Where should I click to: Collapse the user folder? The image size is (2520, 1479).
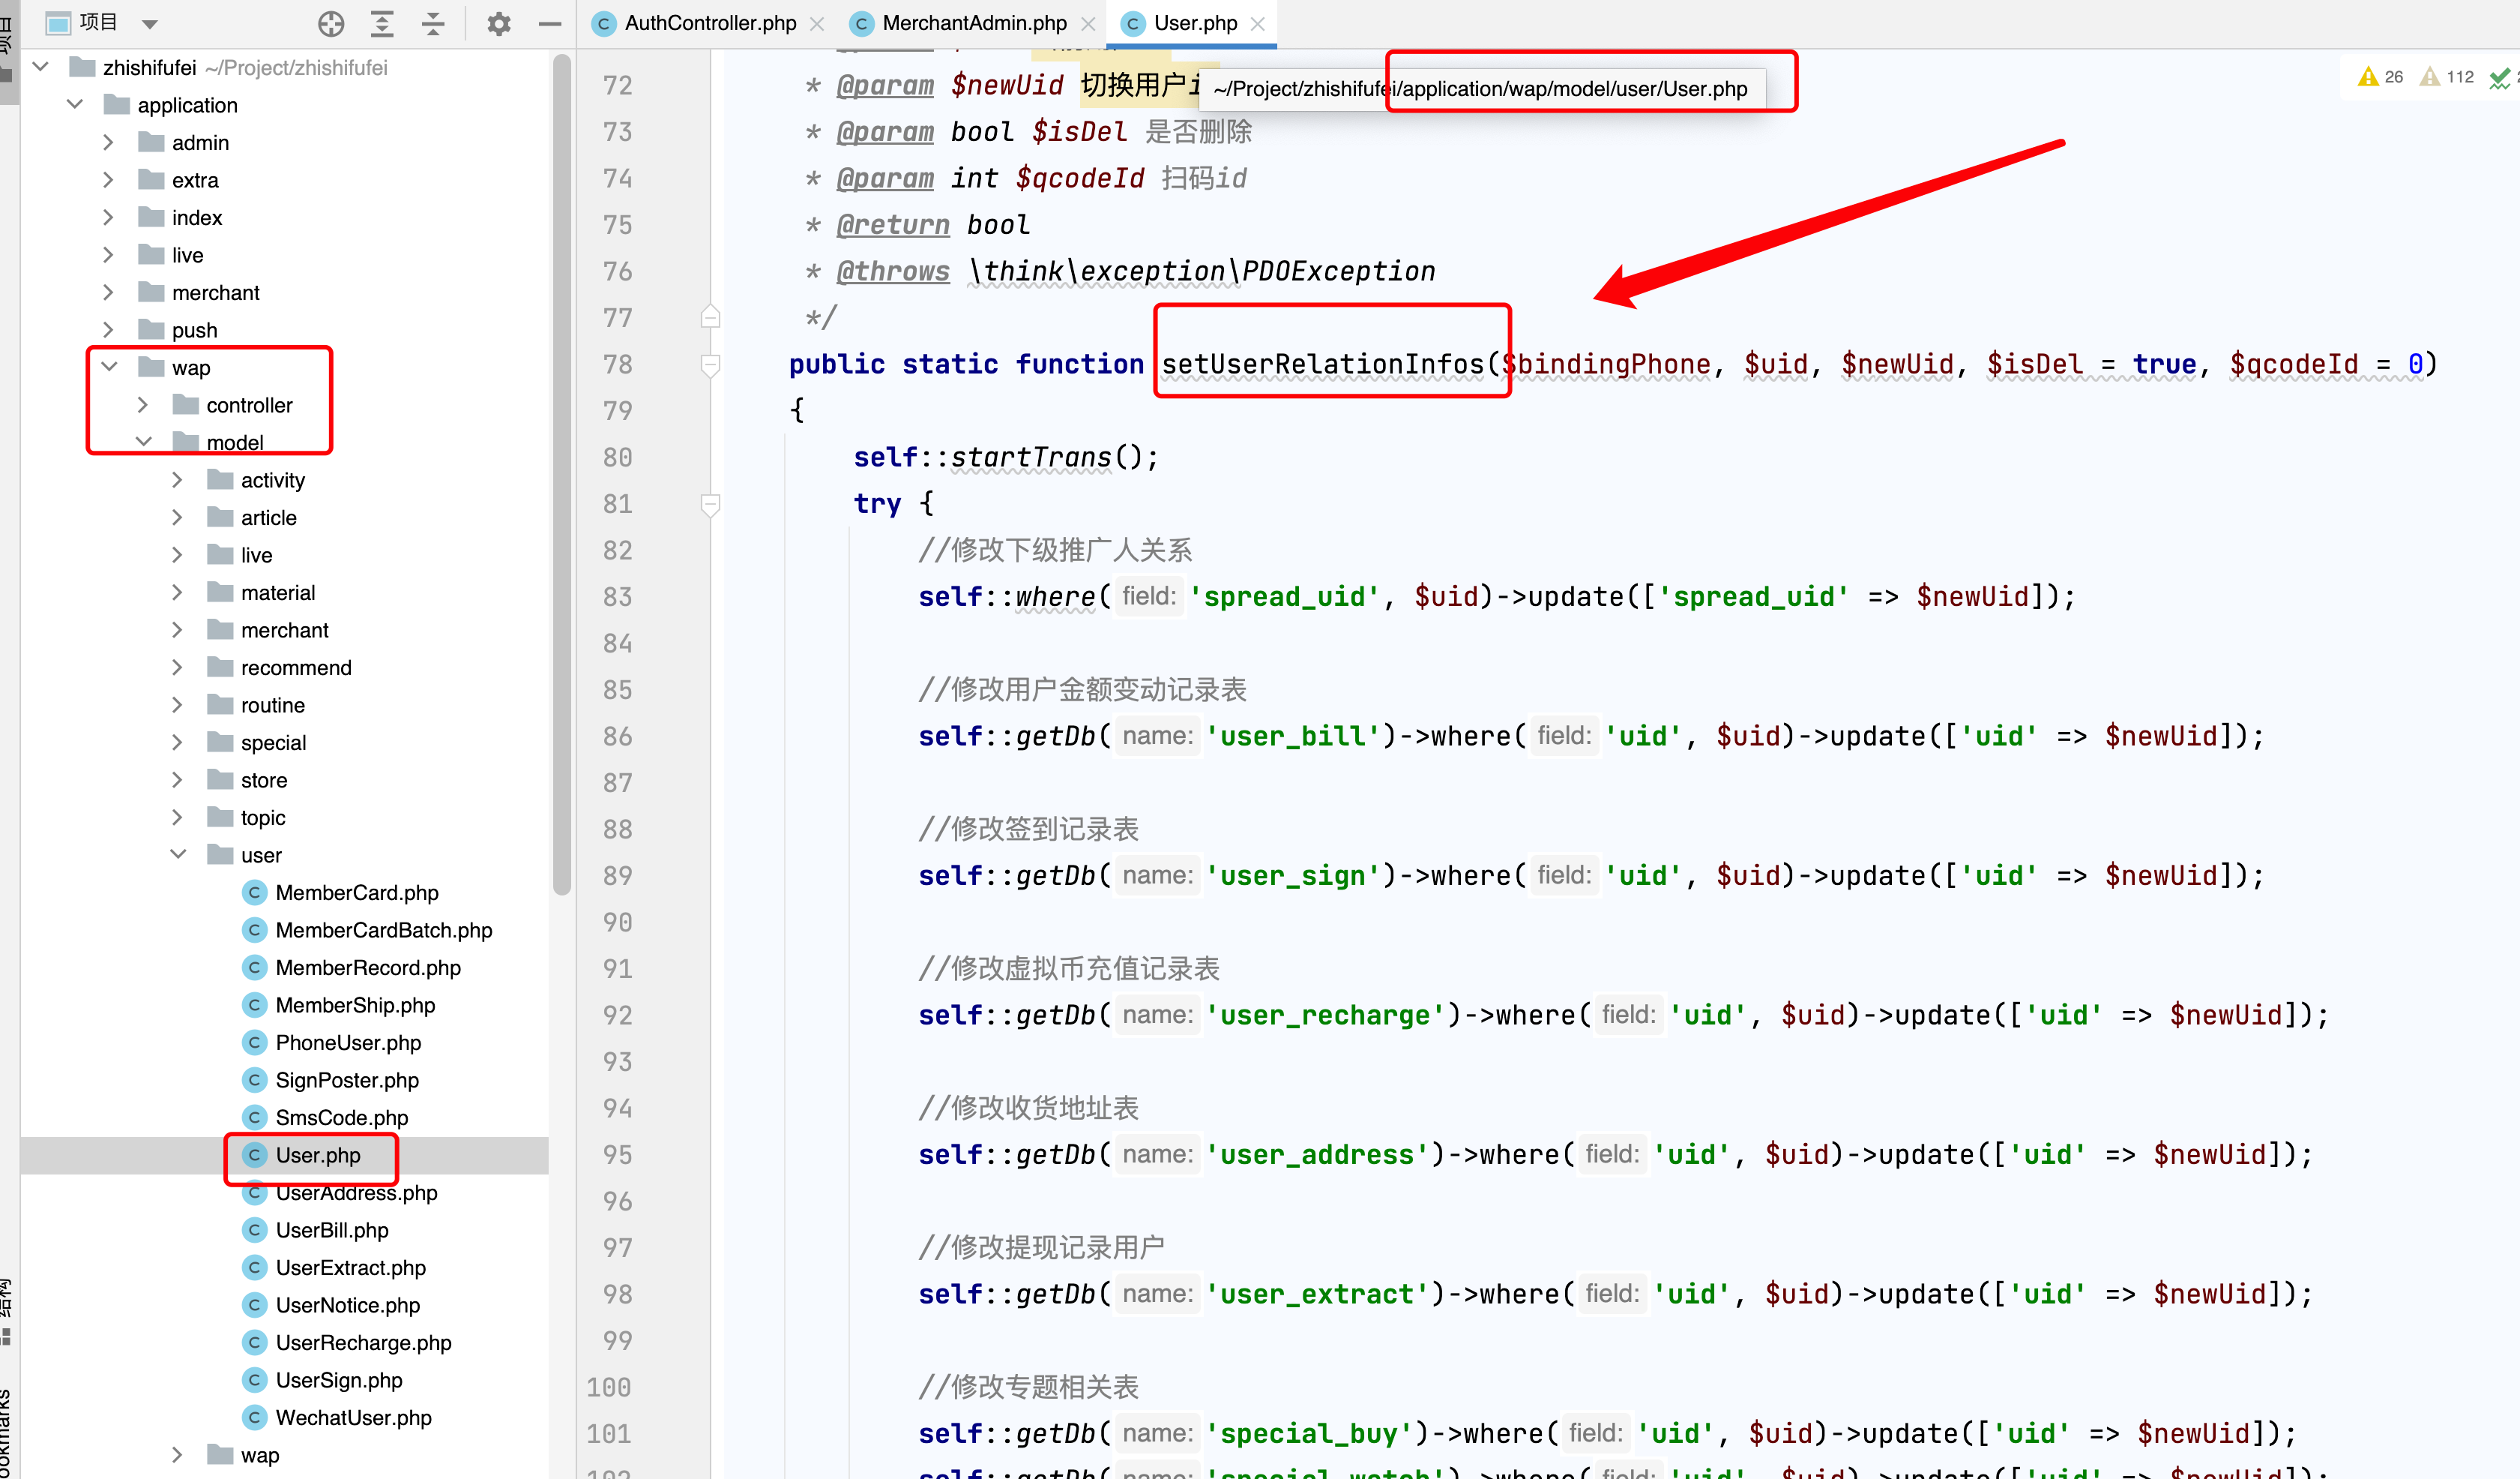(x=178, y=854)
